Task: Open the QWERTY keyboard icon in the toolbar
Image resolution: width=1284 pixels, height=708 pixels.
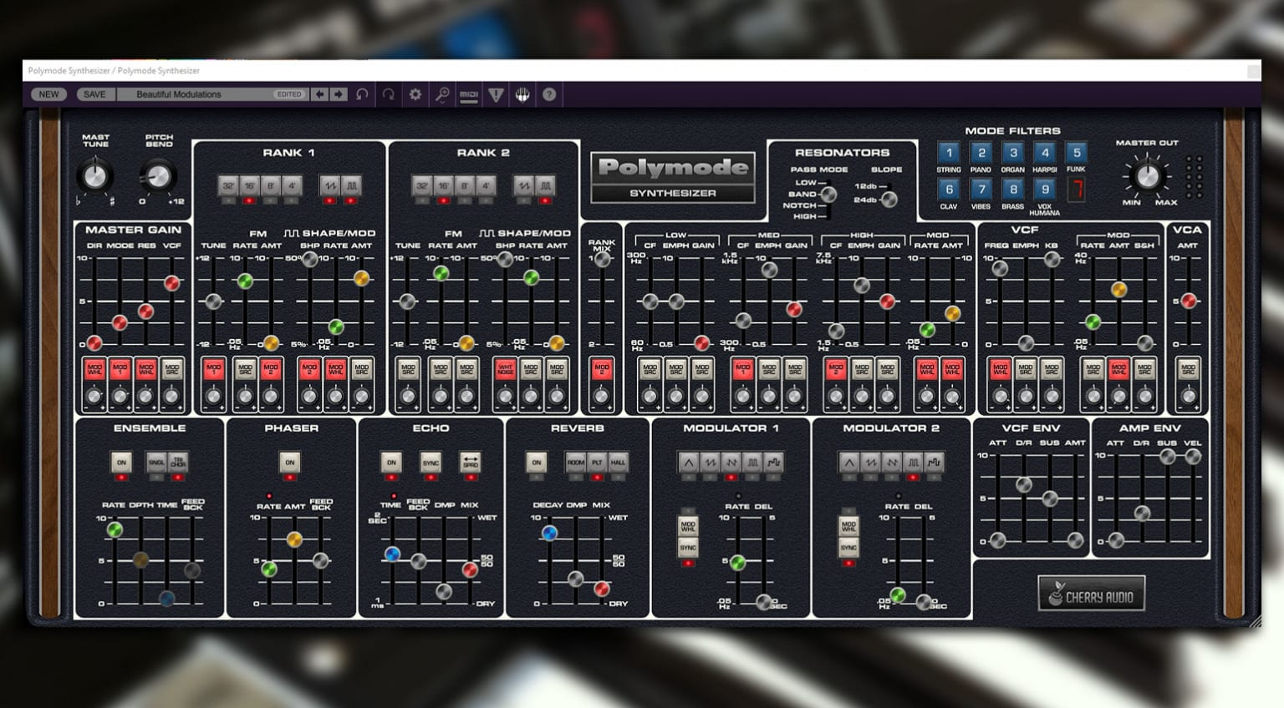Action: 523,94
